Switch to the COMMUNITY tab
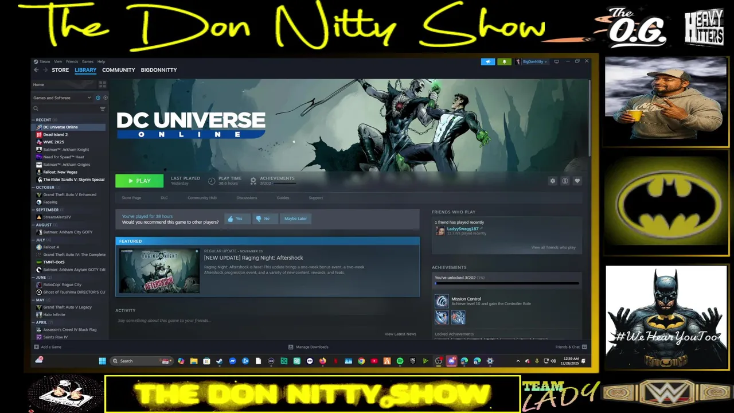The height and width of the screenshot is (413, 734). coord(119,70)
